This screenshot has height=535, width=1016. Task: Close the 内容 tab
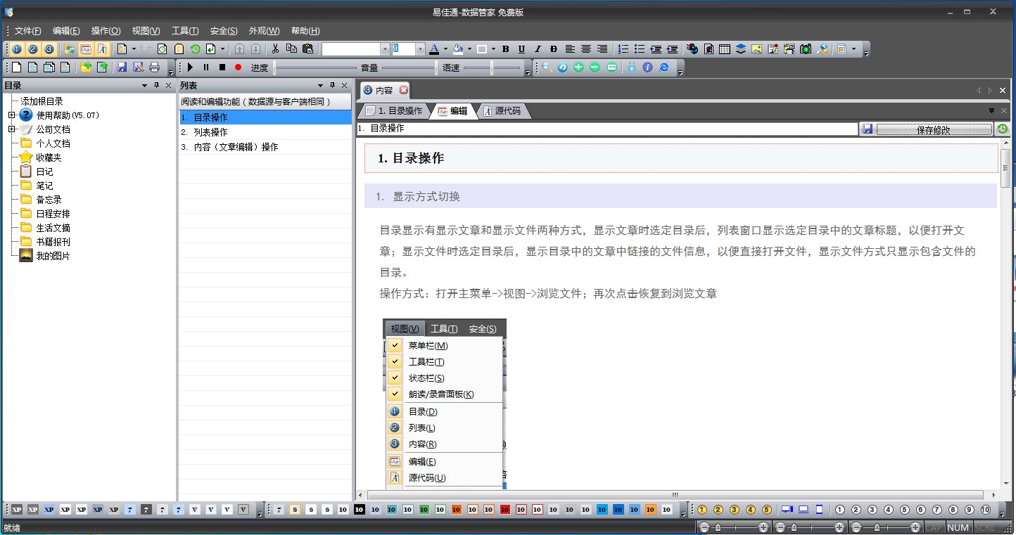pyautogui.click(x=404, y=90)
